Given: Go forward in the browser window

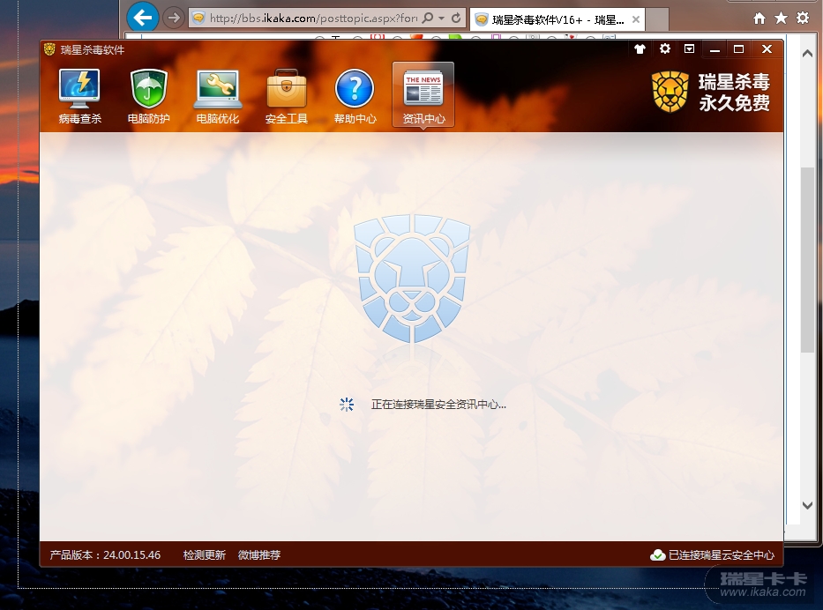Looking at the screenshot, I should point(173,19).
